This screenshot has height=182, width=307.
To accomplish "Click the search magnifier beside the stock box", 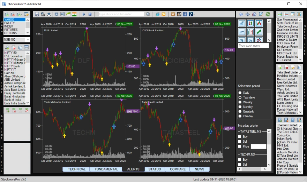I will [x=148, y=14].
